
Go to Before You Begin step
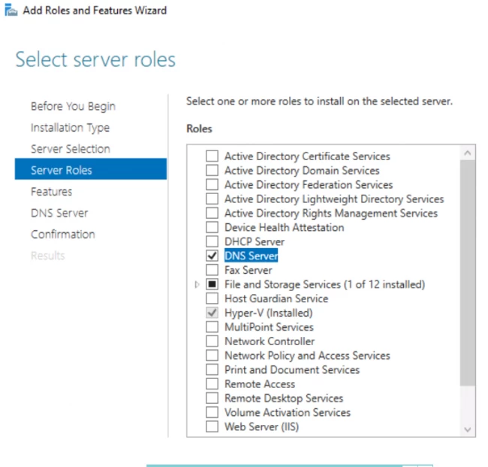pos(73,106)
